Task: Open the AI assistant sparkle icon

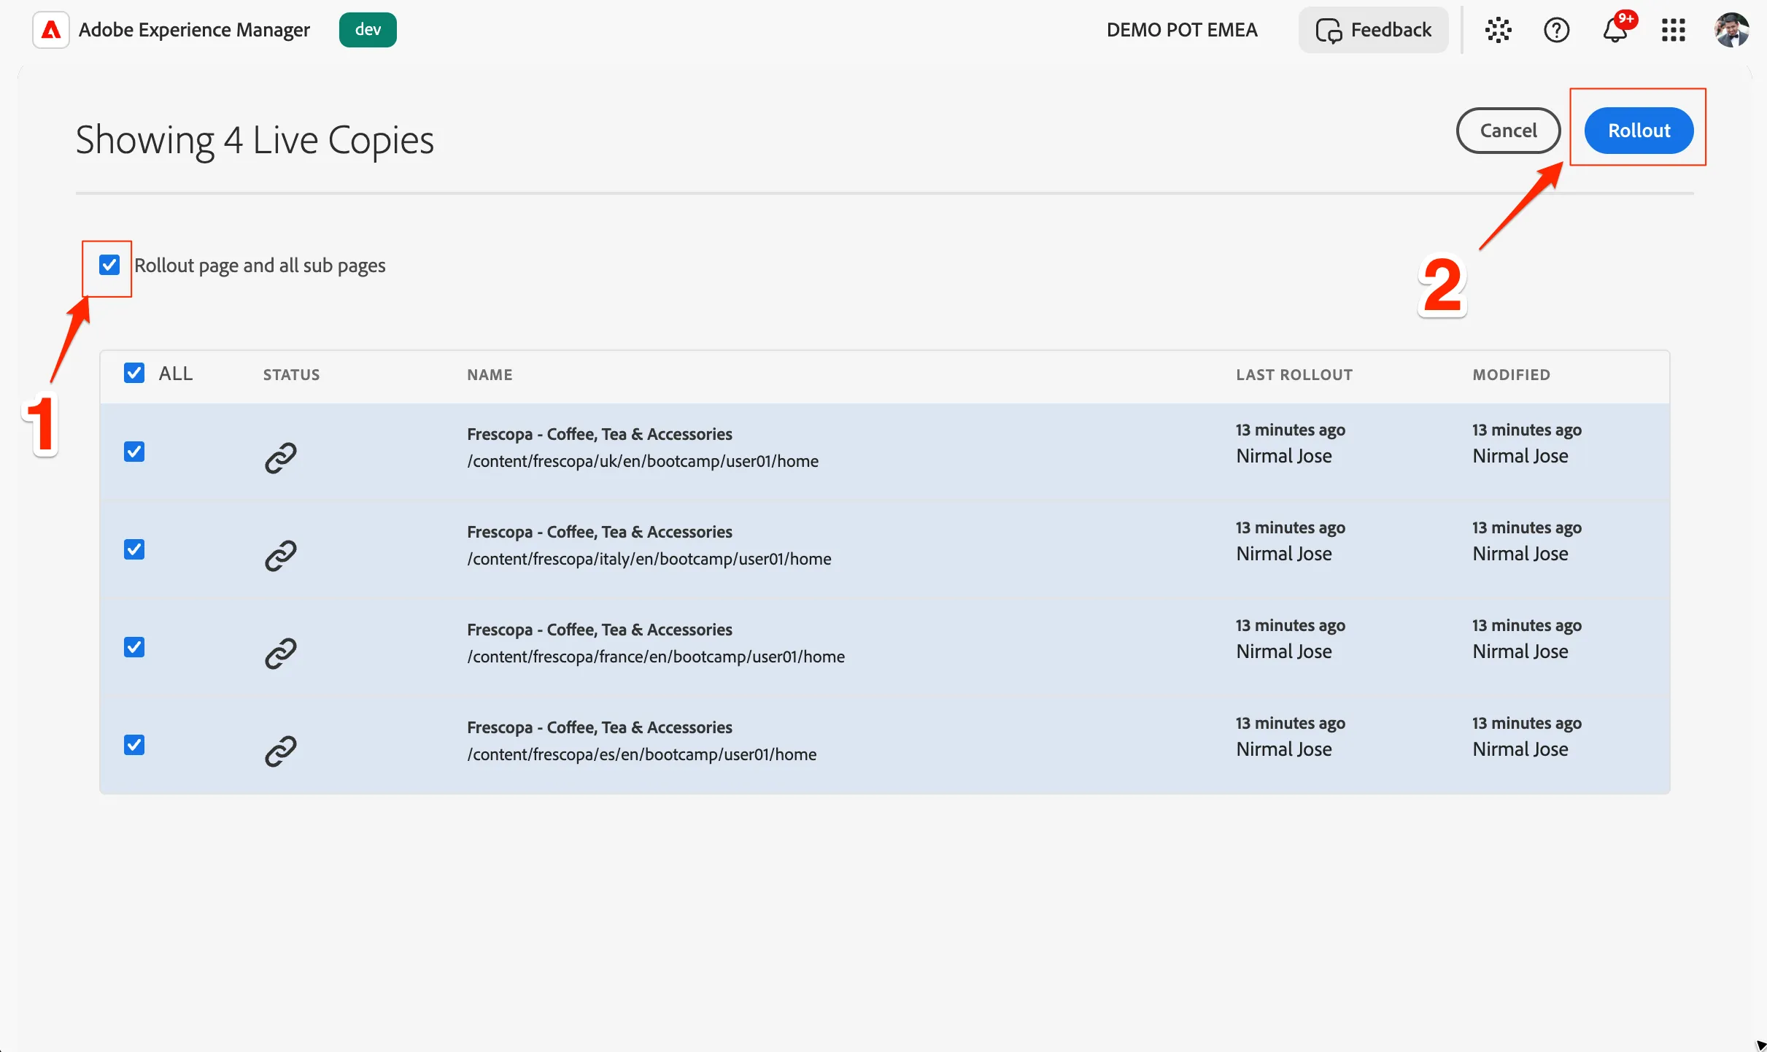Action: 1498,30
